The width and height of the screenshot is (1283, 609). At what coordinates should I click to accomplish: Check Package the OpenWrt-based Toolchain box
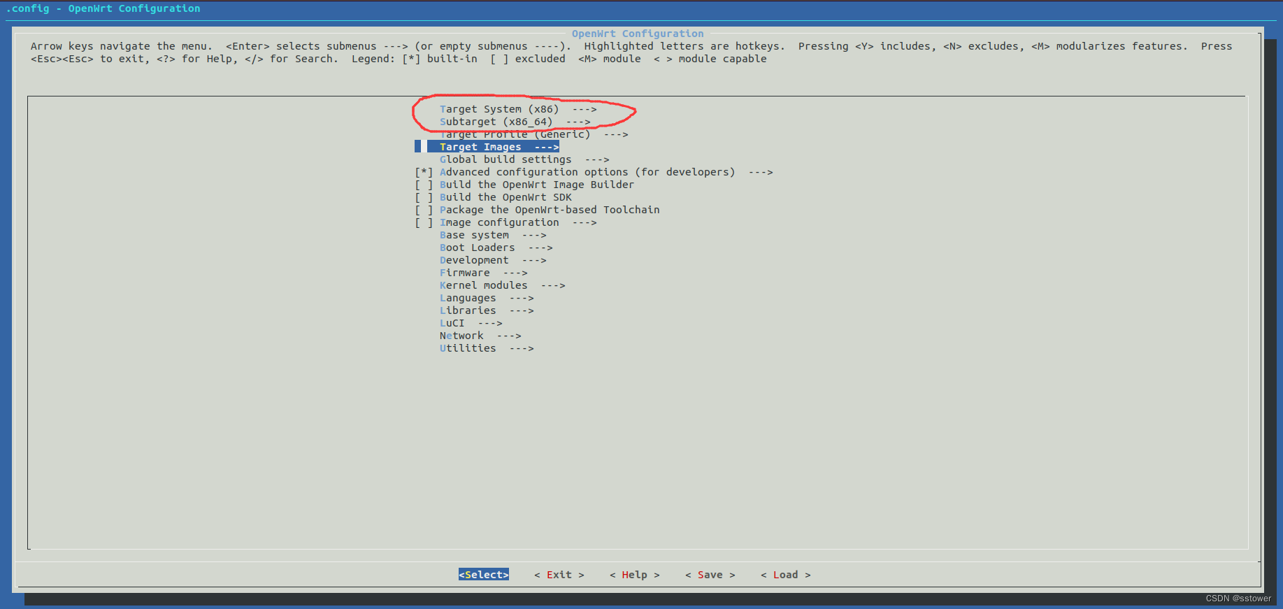424,210
